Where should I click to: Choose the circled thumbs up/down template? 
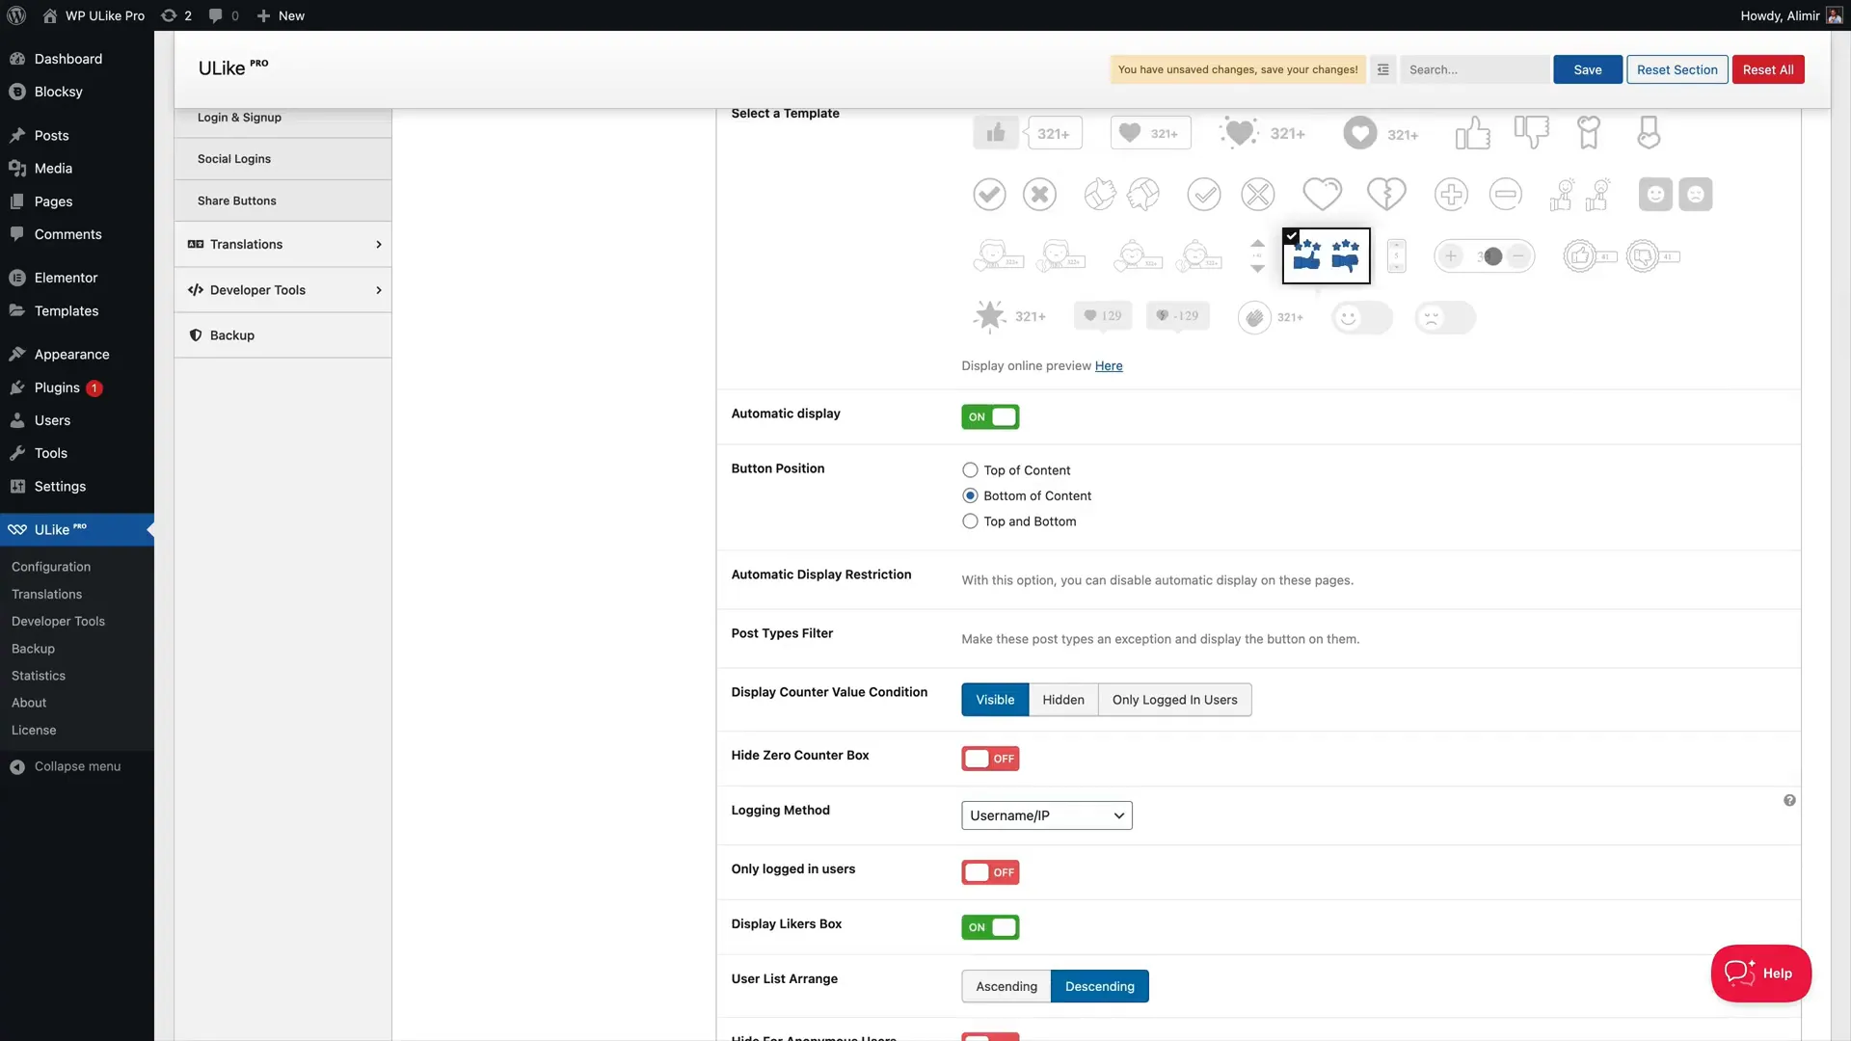coord(1121,195)
